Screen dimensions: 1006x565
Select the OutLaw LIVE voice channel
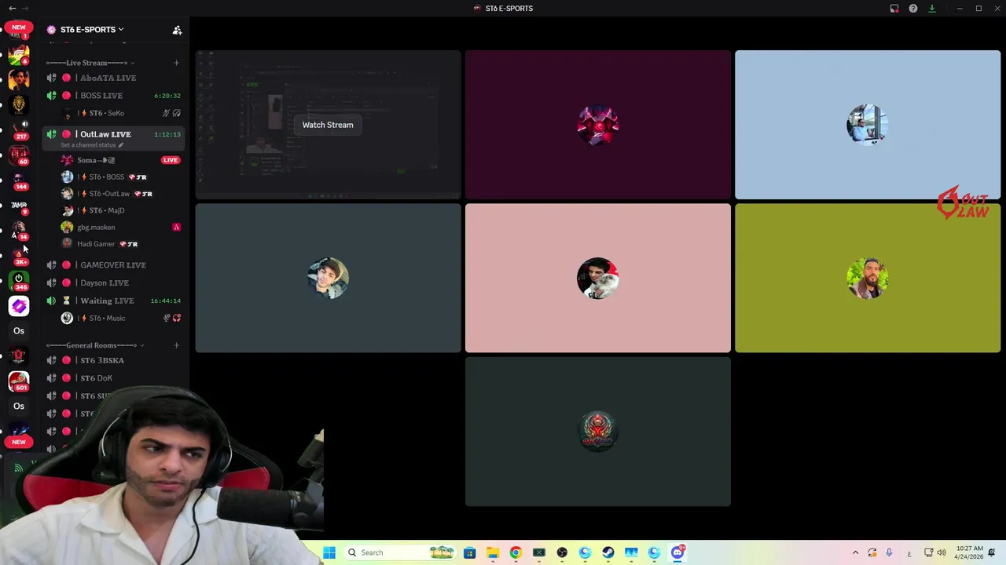[x=113, y=138]
